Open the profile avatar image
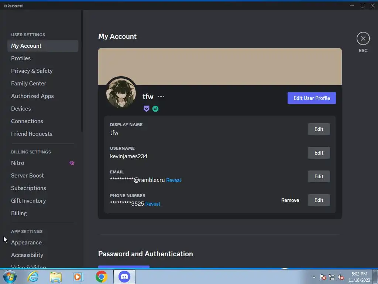 [121, 93]
